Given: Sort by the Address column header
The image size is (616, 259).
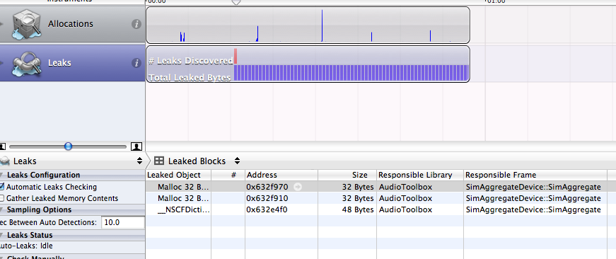Looking at the screenshot, I should pyautogui.click(x=281, y=175).
